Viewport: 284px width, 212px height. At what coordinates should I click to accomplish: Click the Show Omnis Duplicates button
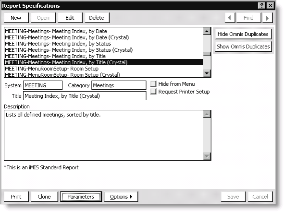pyautogui.click(x=243, y=47)
